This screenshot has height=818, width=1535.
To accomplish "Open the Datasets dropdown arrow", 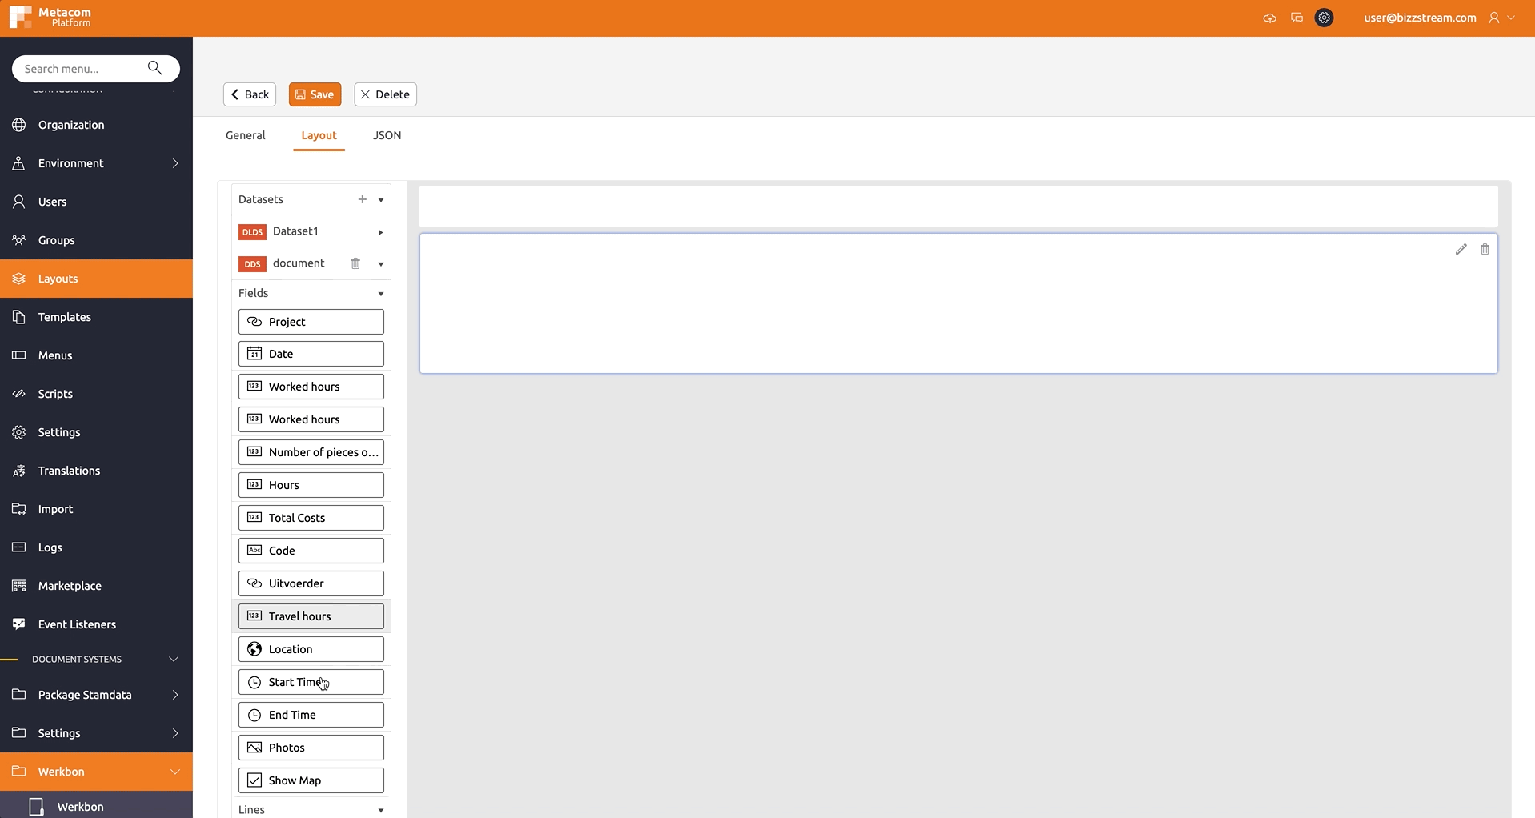I will 381,200.
